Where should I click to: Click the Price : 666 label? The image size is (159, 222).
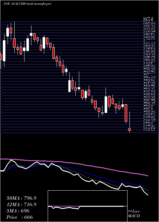pos(20,217)
